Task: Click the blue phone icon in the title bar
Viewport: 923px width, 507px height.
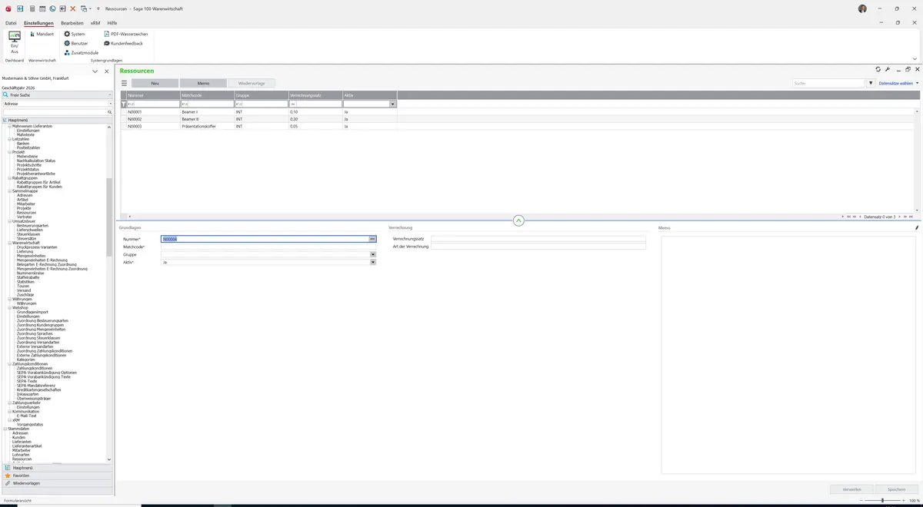Action: (x=52, y=8)
